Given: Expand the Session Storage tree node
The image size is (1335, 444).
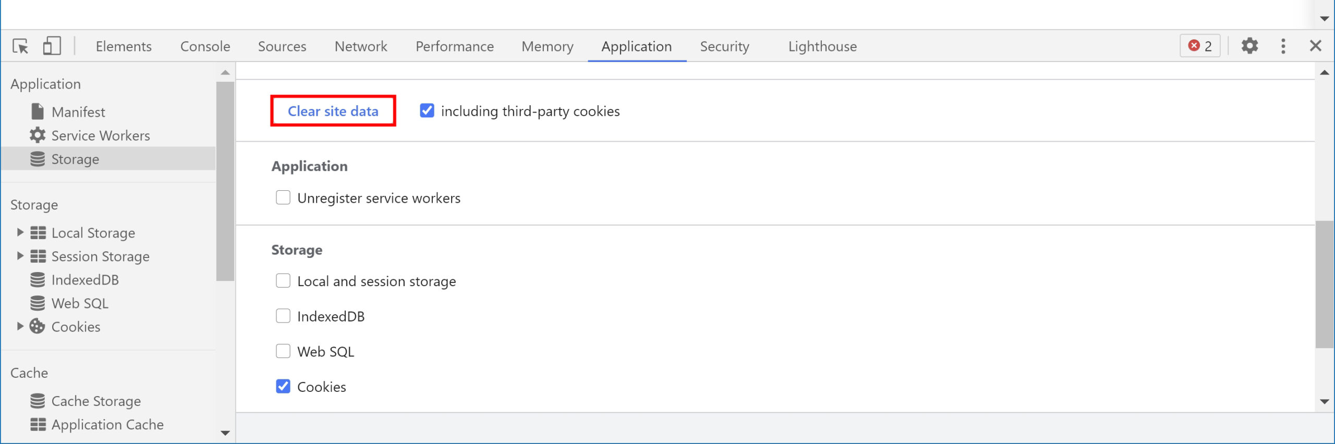Looking at the screenshot, I should (20, 256).
